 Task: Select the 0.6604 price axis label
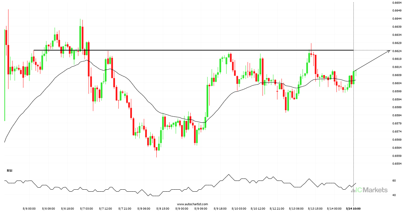[397, 83]
